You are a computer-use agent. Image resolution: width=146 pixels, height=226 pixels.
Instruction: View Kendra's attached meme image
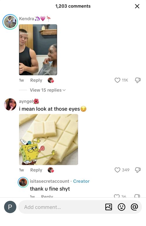38,50
